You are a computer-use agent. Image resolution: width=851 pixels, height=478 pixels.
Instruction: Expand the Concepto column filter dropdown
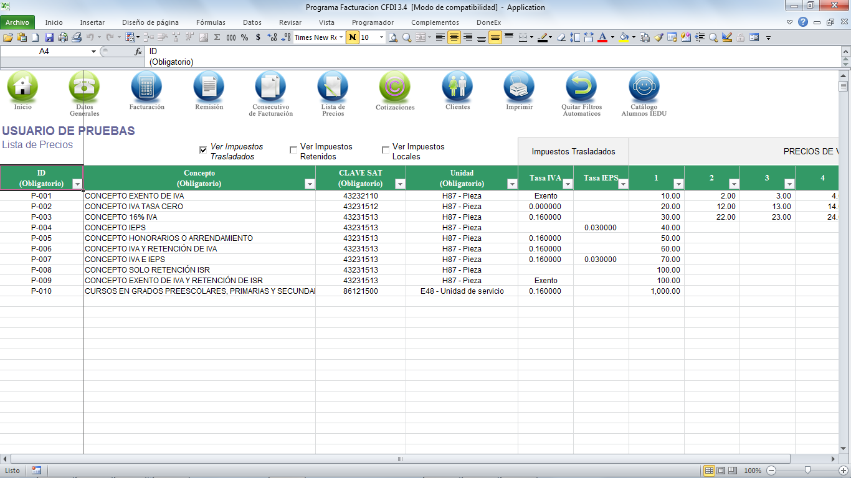pyautogui.click(x=310, y=184)
